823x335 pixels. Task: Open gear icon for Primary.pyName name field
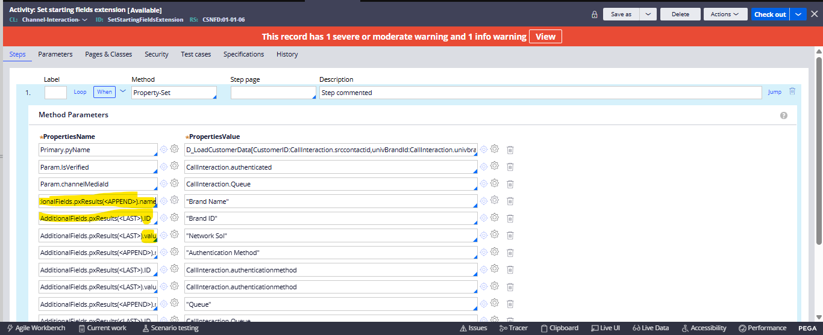(x=174, y=149)
